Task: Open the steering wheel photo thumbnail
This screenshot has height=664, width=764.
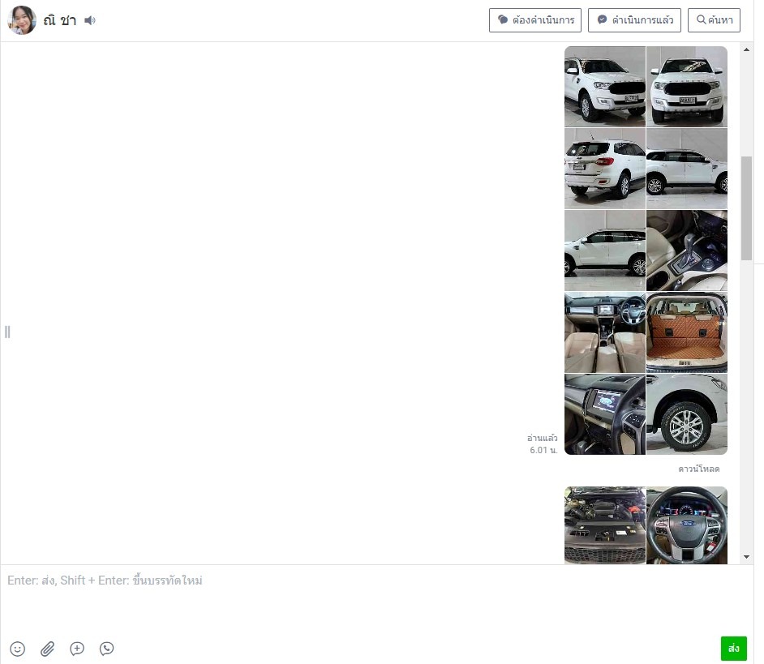Action: 687,525
